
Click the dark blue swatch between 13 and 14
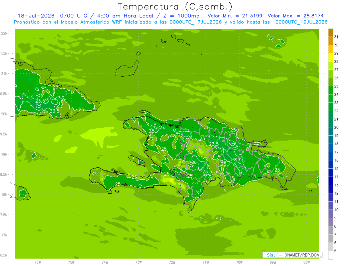click(331, 181)
